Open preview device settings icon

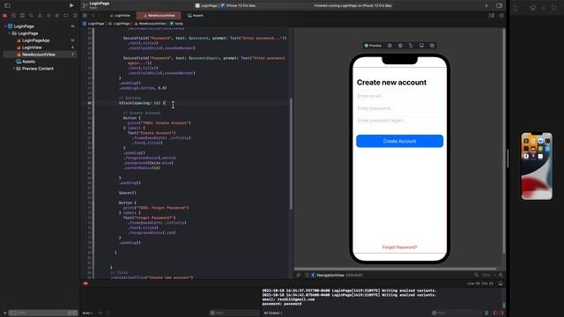421,46
